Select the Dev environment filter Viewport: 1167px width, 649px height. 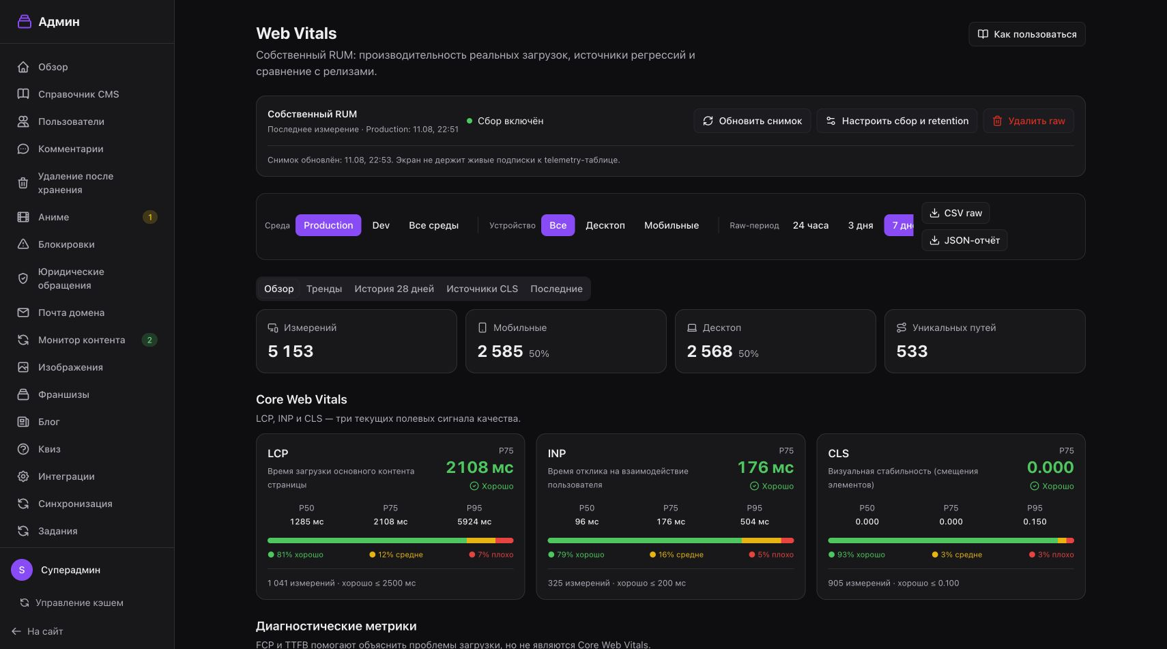tap(381, 225)
